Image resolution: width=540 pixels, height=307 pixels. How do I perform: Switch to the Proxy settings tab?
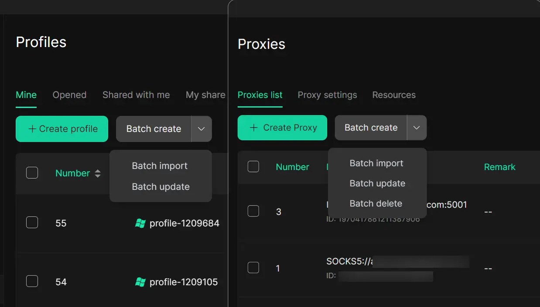click(x=327, y=95)
